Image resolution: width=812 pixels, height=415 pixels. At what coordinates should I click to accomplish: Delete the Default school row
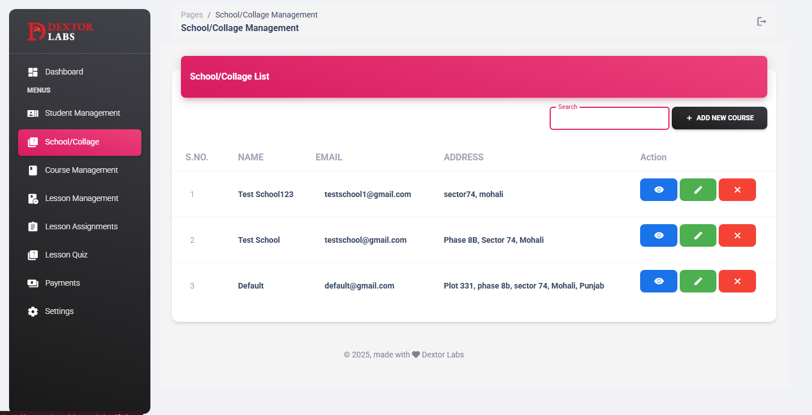737,281
